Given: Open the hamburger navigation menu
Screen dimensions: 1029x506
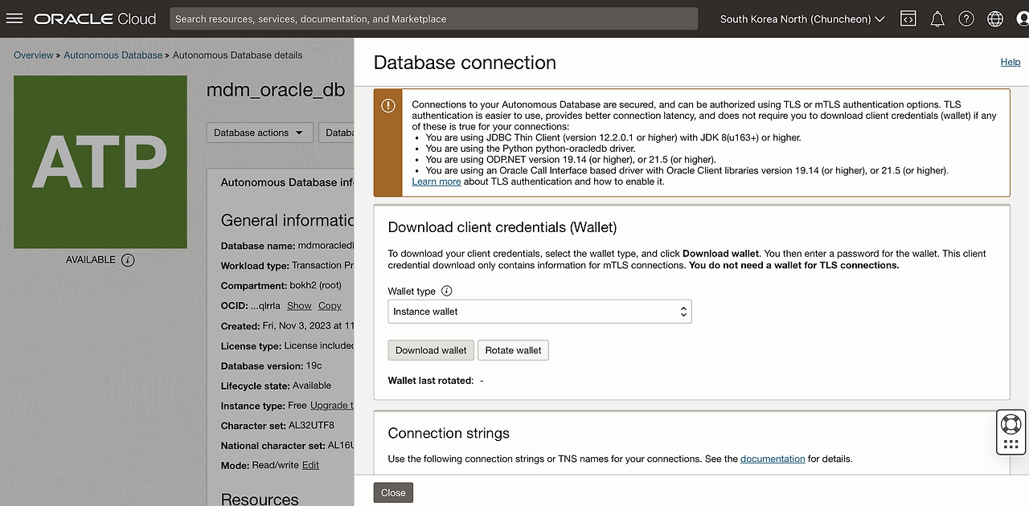Looking at the screenshot, I should [14, 18].
